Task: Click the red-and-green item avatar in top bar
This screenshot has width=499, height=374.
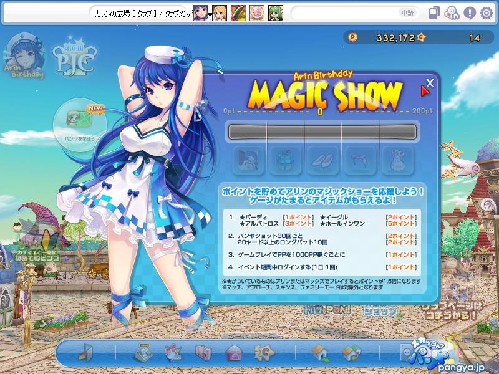Action: 238,13
